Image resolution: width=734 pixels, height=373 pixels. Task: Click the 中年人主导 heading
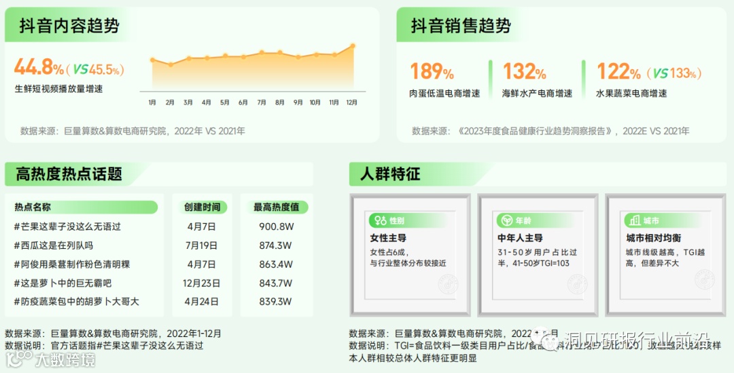[520, 238]
